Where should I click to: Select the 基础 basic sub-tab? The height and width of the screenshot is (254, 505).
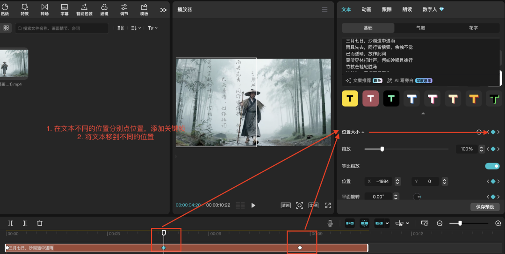(368, 28)
